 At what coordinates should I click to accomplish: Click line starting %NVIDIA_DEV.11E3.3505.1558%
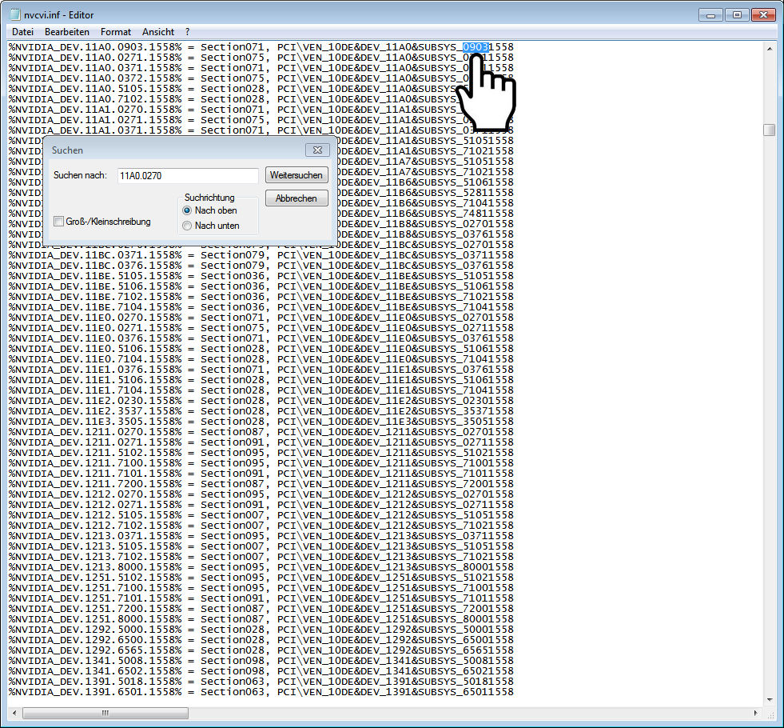tap(261, 422)
